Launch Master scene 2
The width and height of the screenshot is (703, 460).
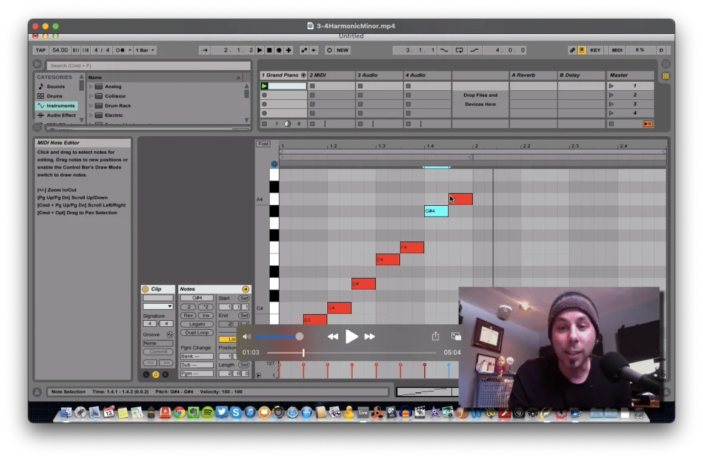click(x=611, y=95)
